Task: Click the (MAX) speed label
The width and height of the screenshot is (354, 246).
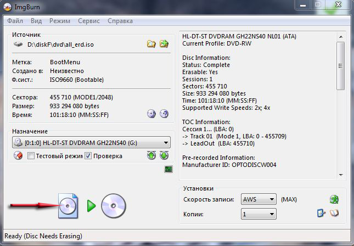Action: pyautogui.click(x=289, y=199)
